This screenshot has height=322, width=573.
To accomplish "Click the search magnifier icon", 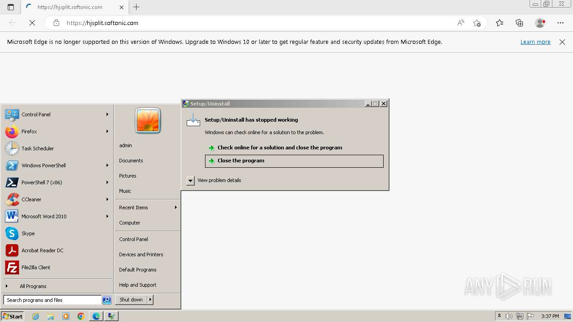I will [x=107, y=300].
